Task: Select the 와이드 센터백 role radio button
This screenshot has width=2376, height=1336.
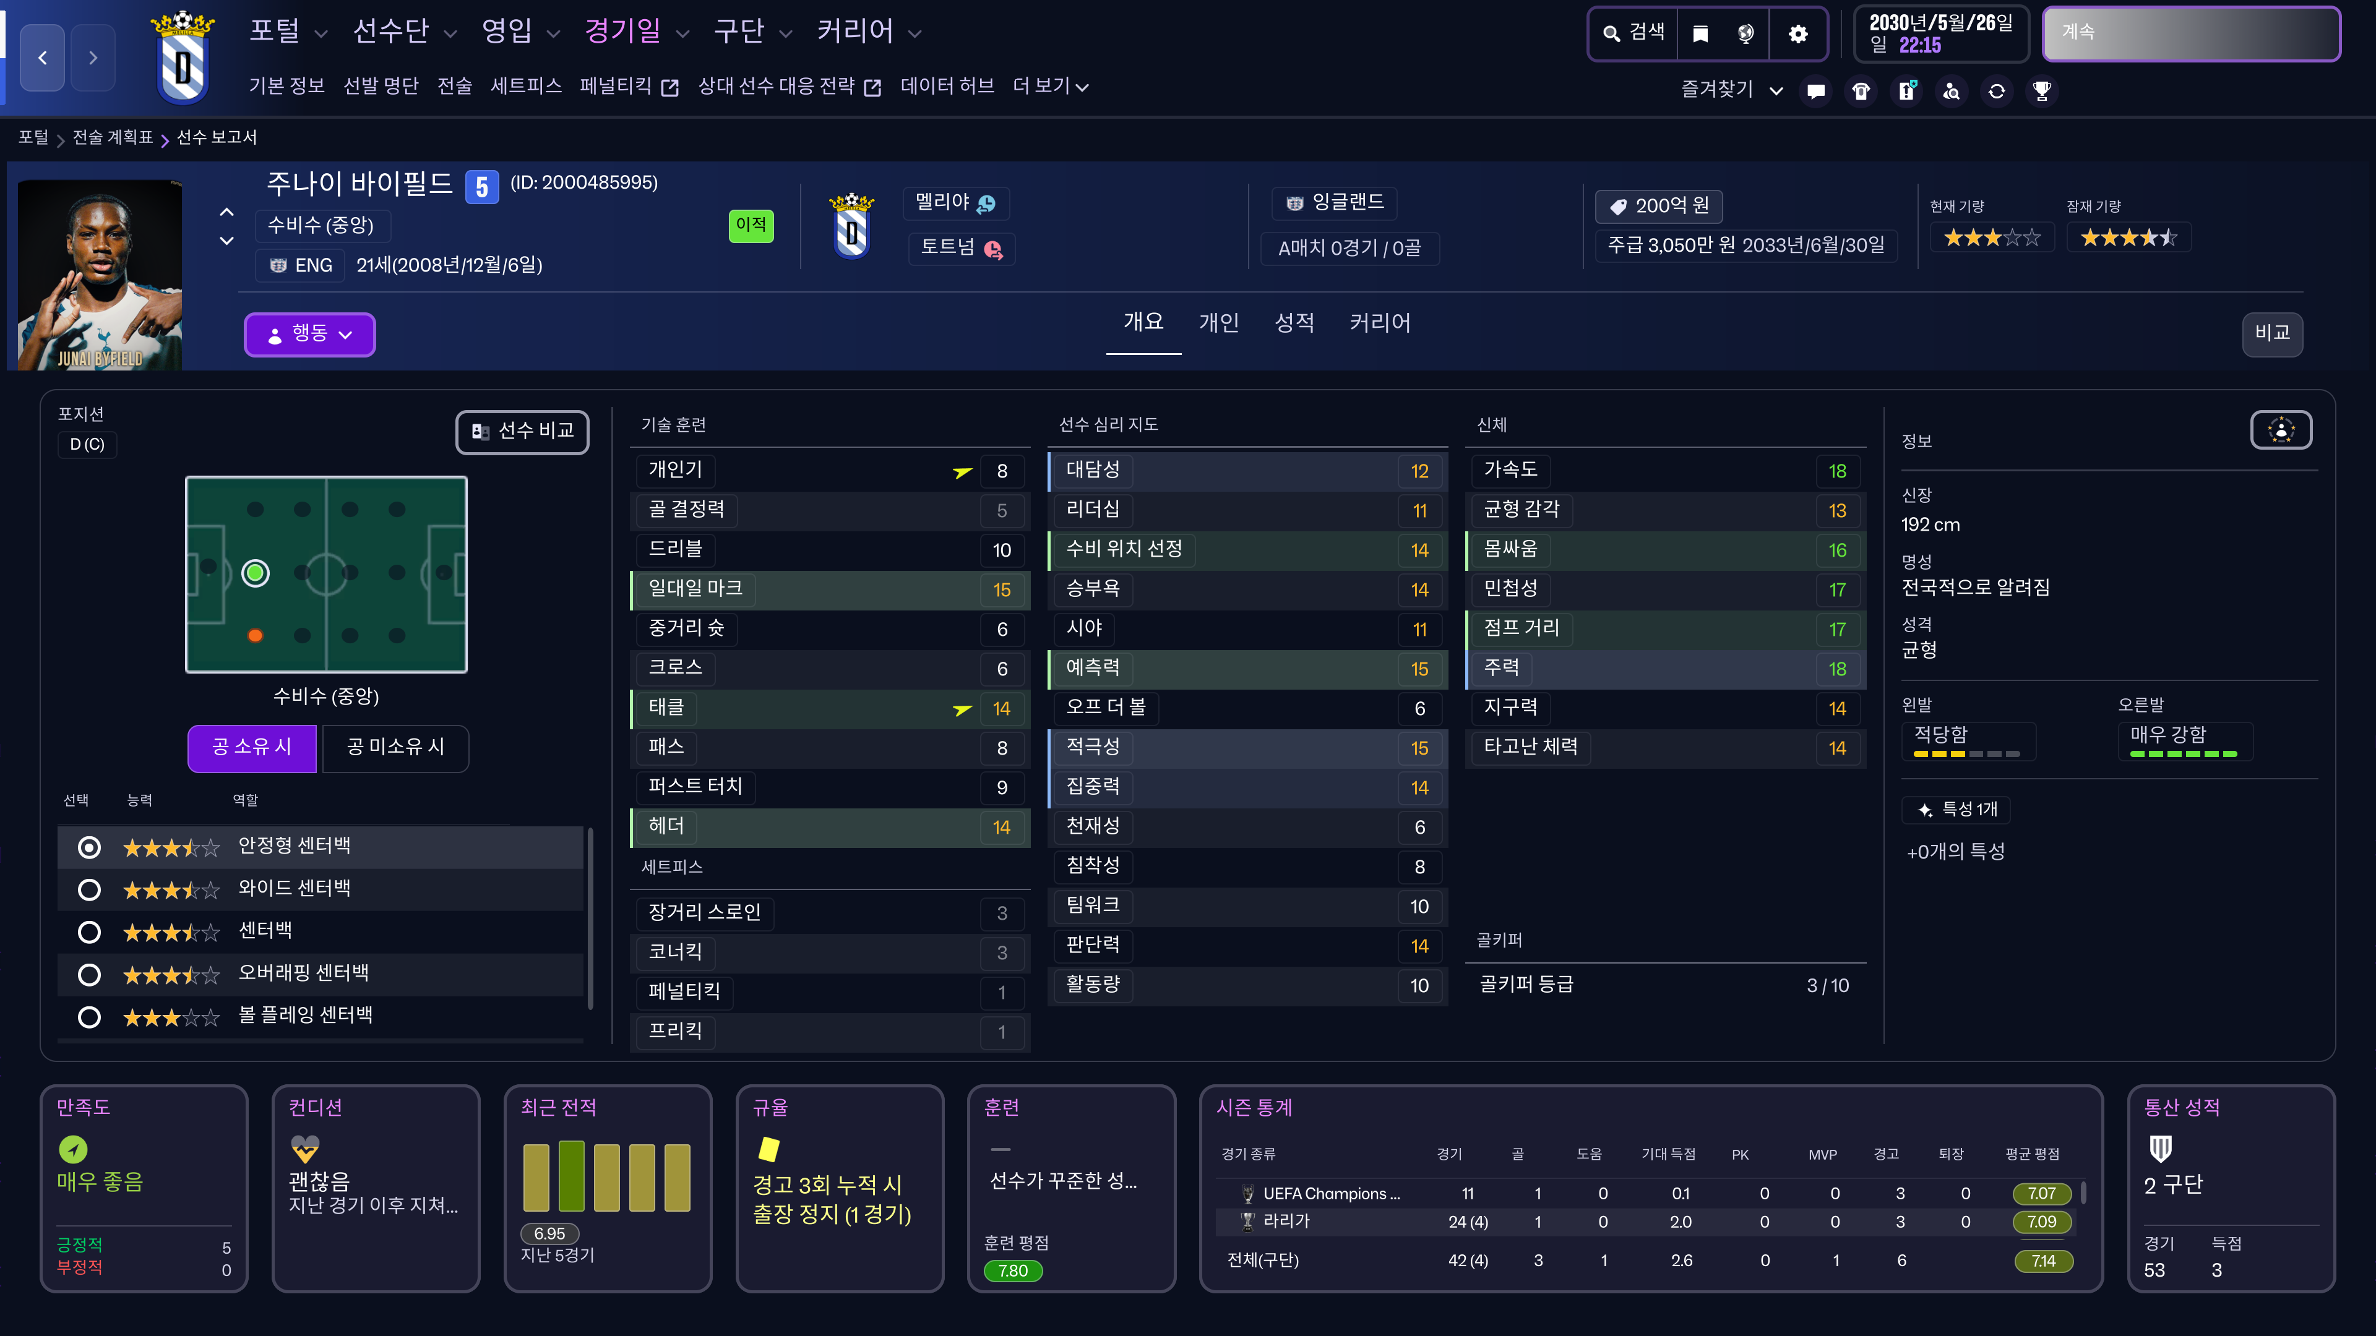Action: pyautogui.click(x=90, y=890)
